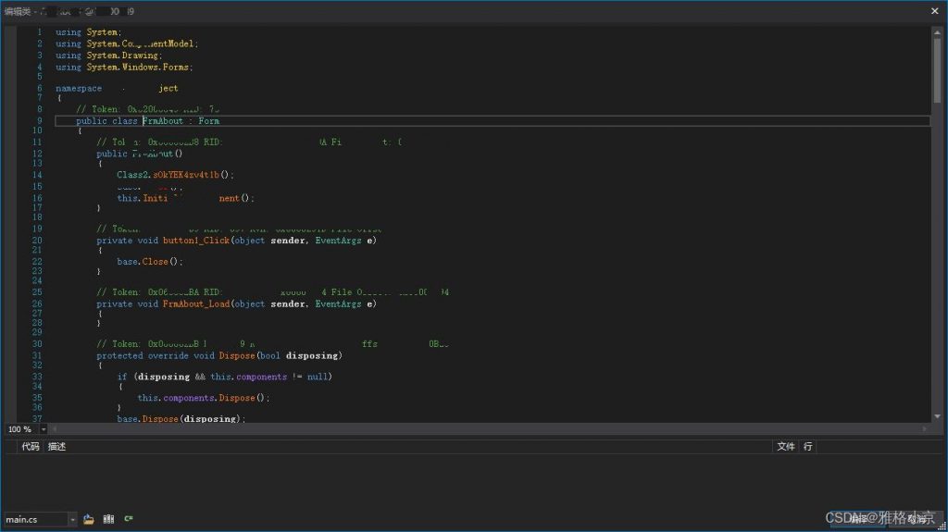Screen dimensions: 948x532
Task: Click the 'base.Close();' statement
Action: [149, 262]
